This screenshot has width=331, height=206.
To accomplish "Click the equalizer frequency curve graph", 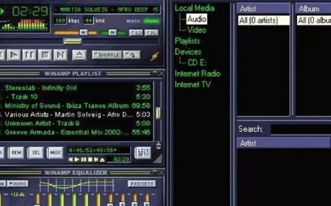I will click(x=77, y=185).
